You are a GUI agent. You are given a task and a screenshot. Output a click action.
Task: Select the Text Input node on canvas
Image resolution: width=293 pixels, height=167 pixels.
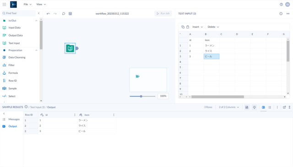[x=70, y=48]
